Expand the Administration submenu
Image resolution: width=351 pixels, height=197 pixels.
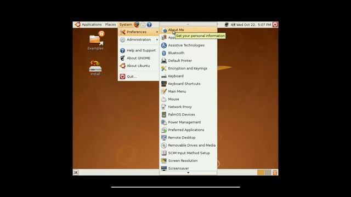point(139,39)
